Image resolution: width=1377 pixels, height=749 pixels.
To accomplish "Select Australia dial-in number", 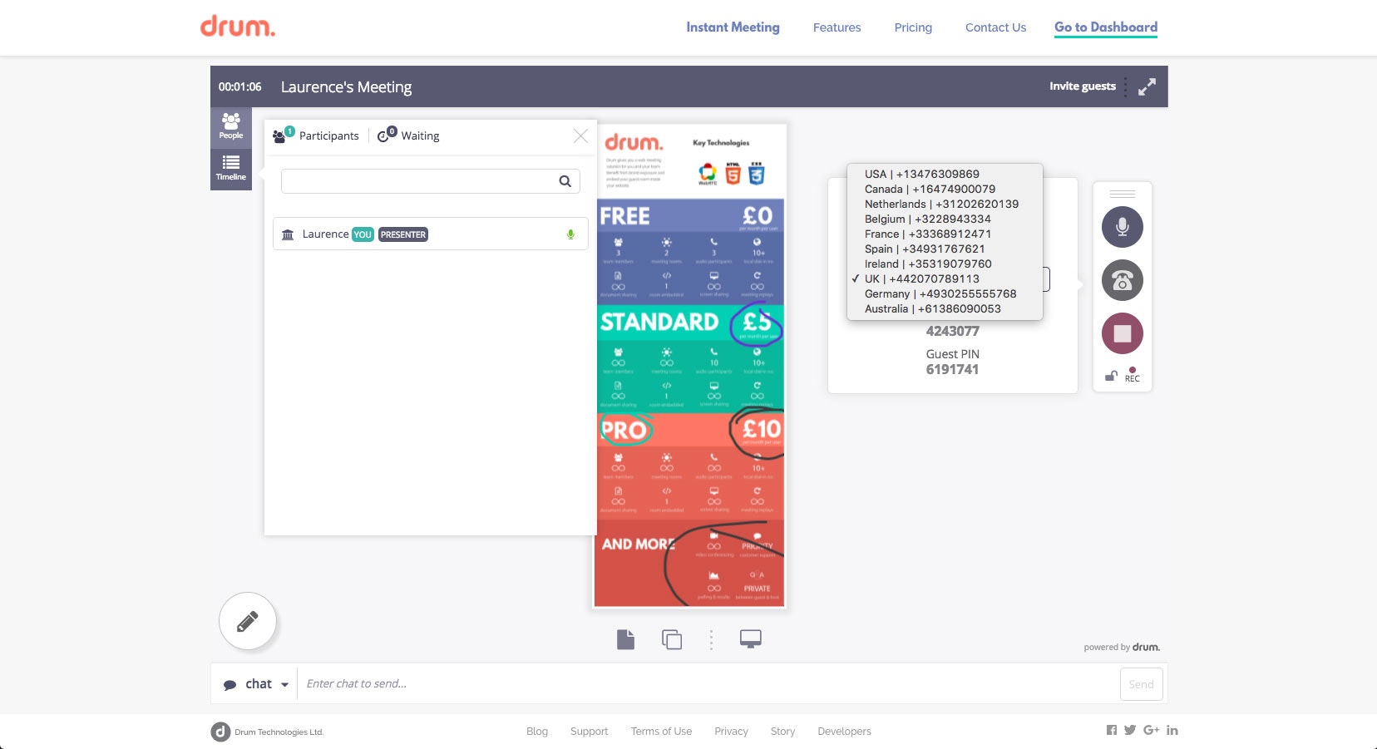I will tap(945, 308).
